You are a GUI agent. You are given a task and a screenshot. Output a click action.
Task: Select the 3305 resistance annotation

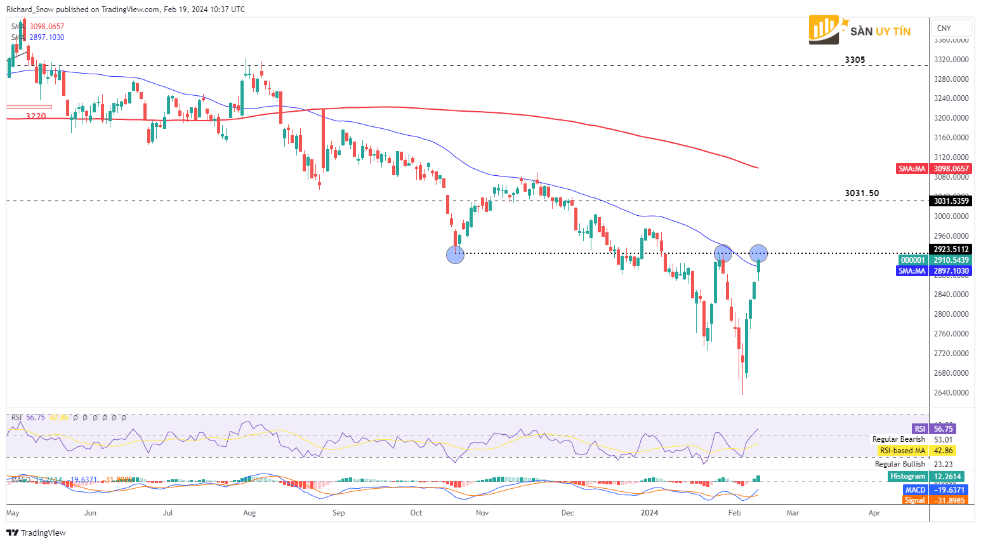pyautogui.click(x=855, y=60)
